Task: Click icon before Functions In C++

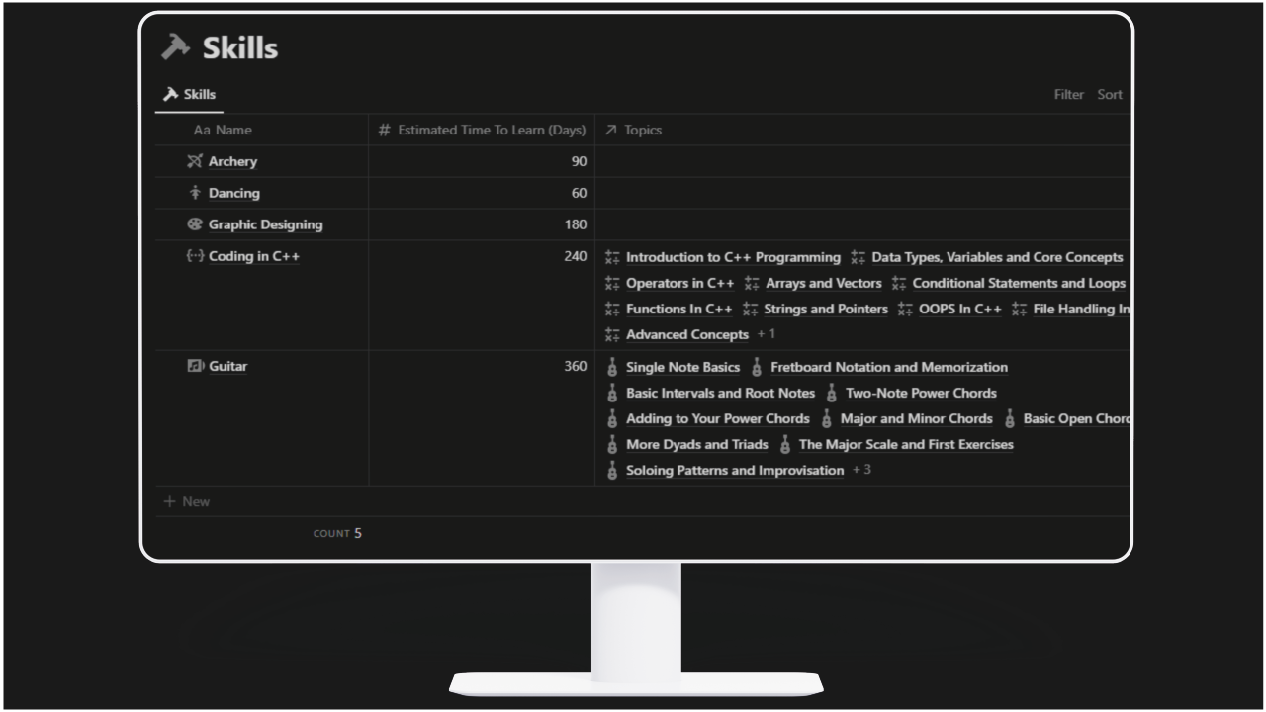Action: click(x=612, y=309)
